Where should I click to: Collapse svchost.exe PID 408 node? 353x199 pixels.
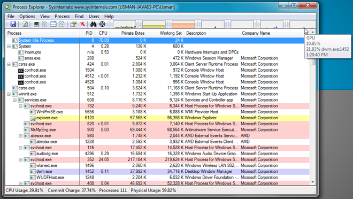click(21, 183)
